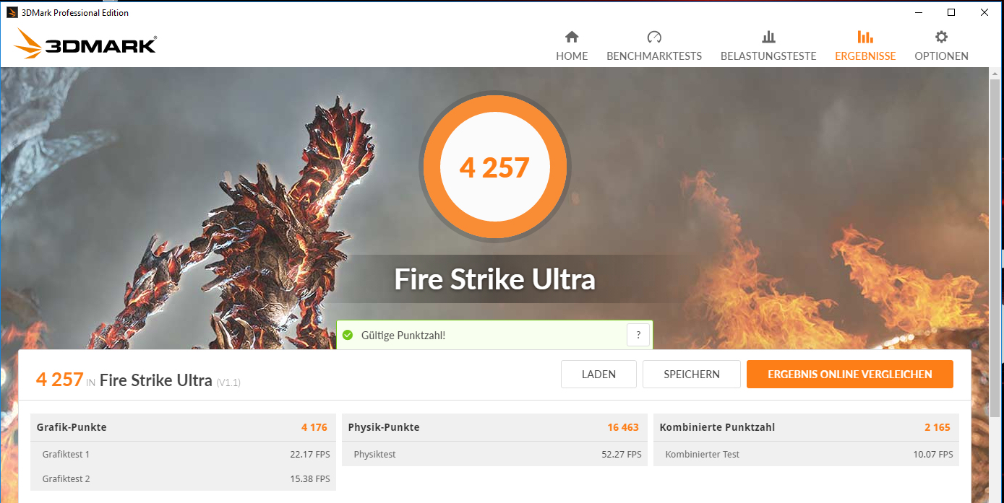Image resolution: width=1004 pixels, height=503 pixels.
Task: Click the Home house icon
Action: [572, 37]
